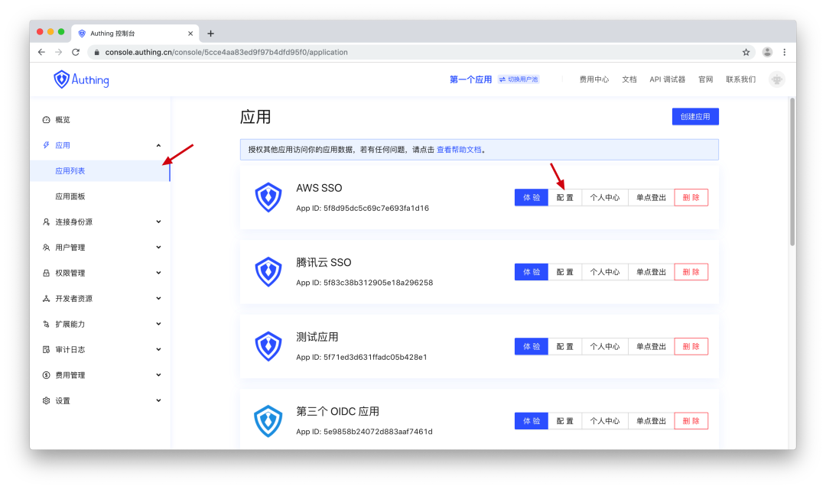Click the user avatar in header

click(x=776, y=79)
